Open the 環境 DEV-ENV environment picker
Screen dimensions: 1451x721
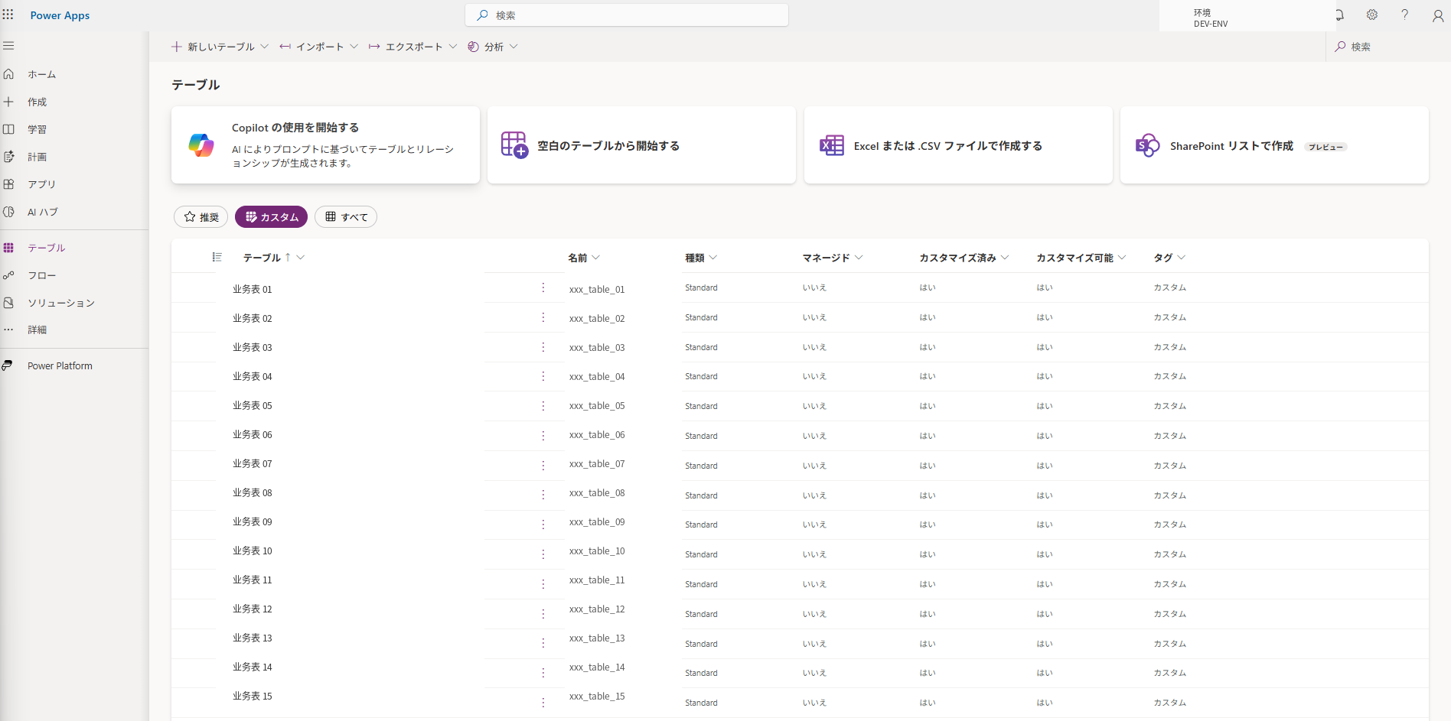pyautogui.click(x=1247, y=18)
